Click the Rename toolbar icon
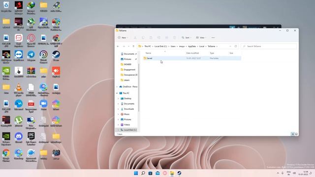This screenshot has width=315, height=177. point(158,37)
